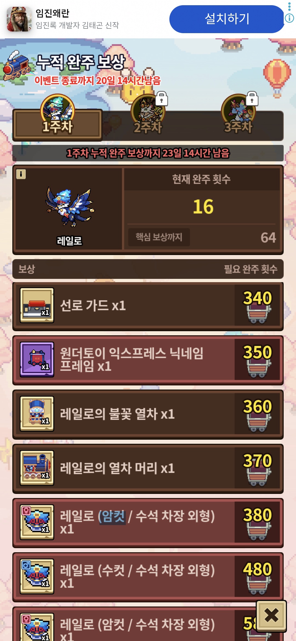
Task: Open the 선로 가드 reward item icon
Action: point(37,305)
